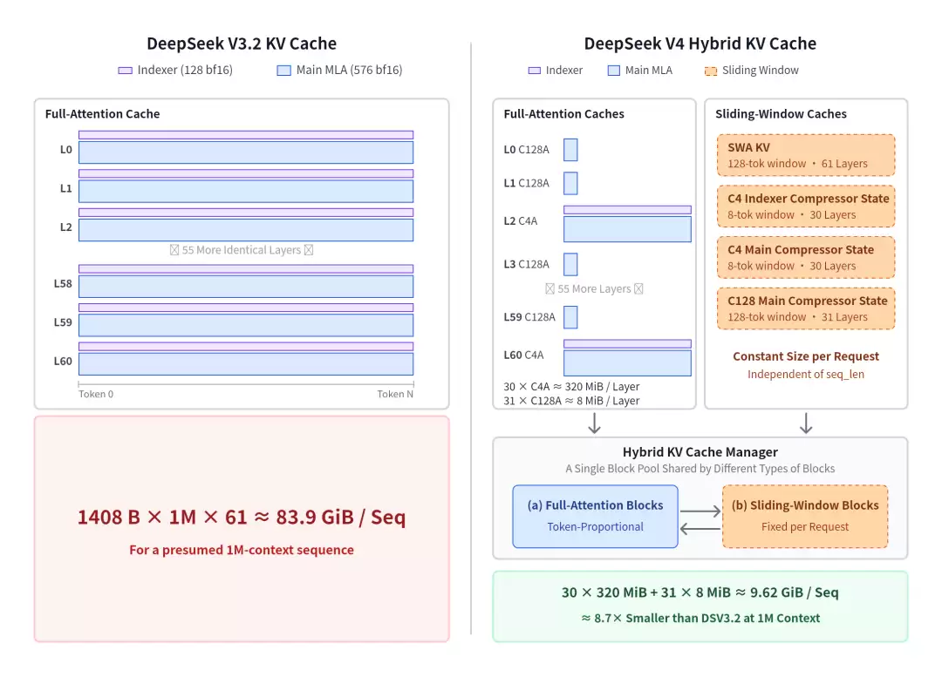Click the "55 More Identical Layers" text

242,250
